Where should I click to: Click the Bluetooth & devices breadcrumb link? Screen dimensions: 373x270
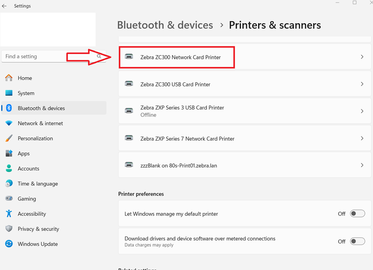coord(165,25)
